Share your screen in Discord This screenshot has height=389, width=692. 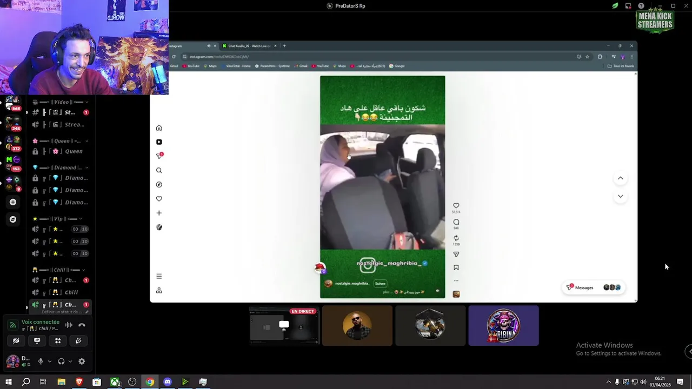point(37,341)
